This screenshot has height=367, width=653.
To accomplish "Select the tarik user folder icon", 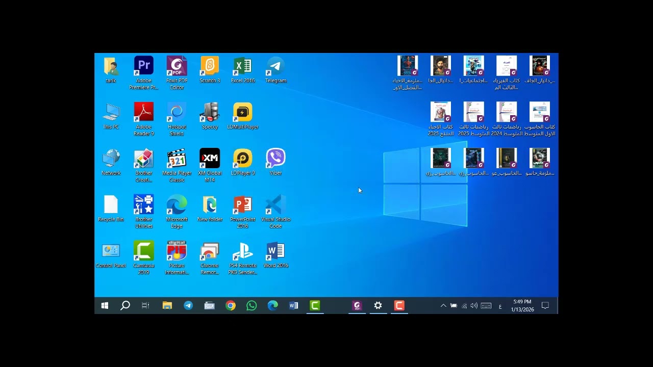I will [111, 70].
